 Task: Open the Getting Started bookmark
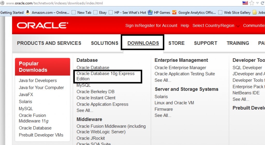(x=12, y=12)
